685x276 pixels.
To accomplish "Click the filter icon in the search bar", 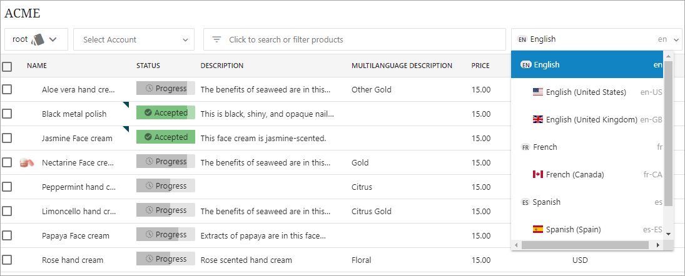I will coord(216,39).
